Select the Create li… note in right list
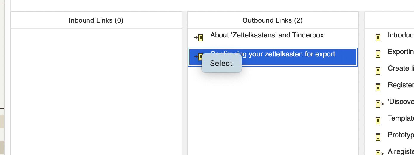Image resolution: width=414 pixels, height=155 pixels. (x=401, y=68)
